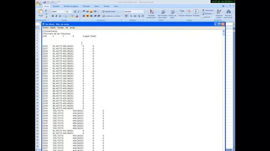
Task: Open Ayuda menu in Bloc de notas
Action: 72,28
